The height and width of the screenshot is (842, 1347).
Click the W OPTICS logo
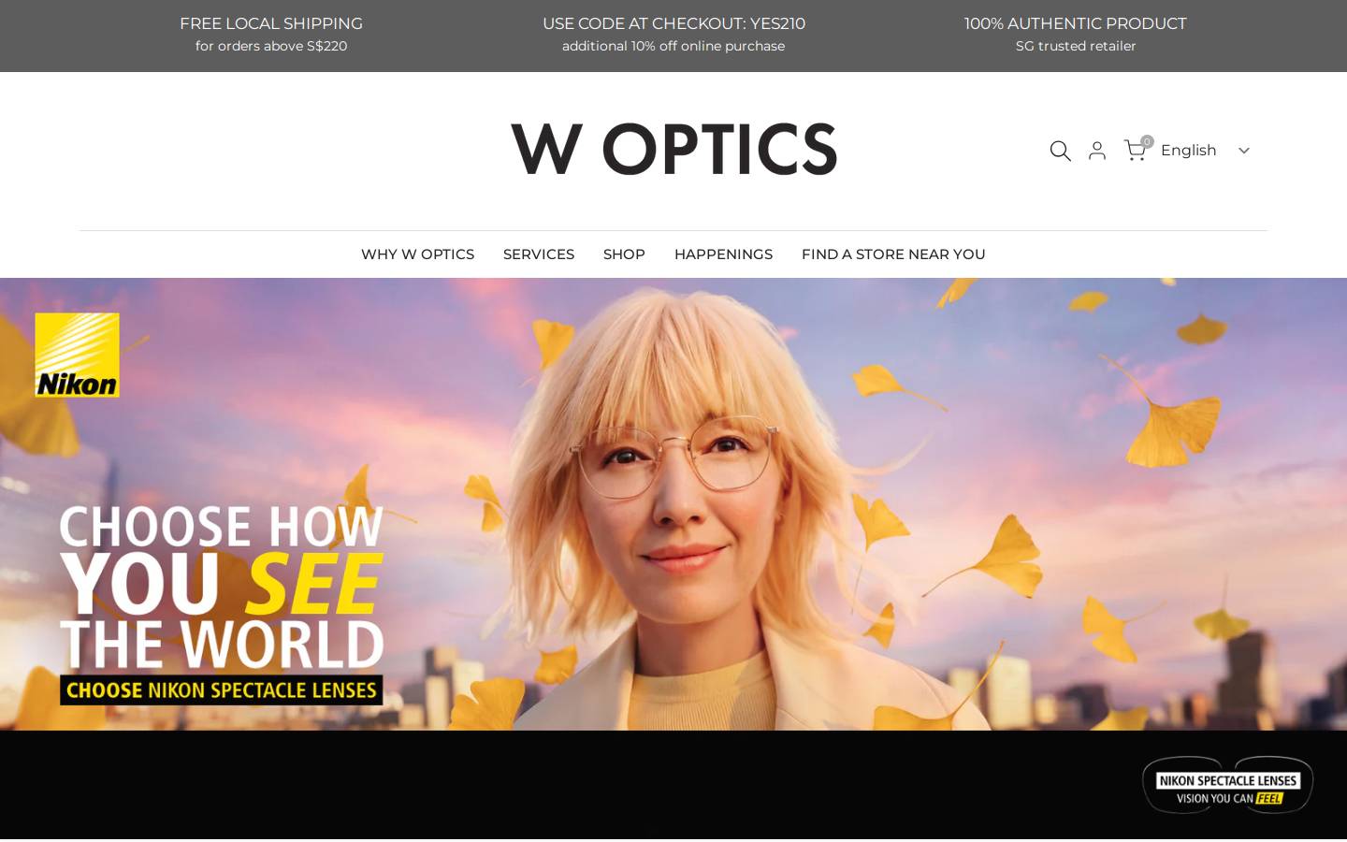coord(673,150)
